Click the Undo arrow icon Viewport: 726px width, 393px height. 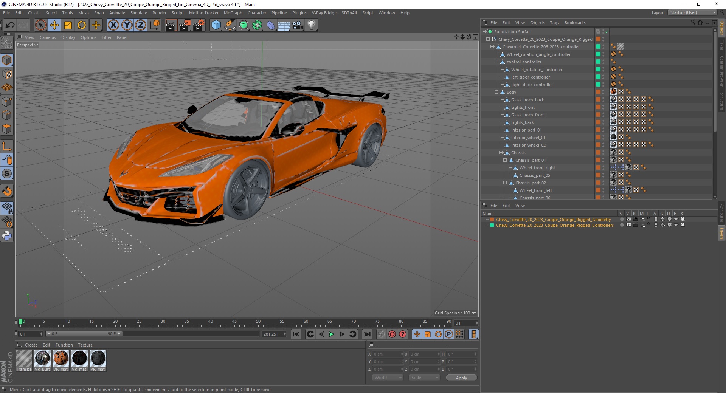pos(10,25)
